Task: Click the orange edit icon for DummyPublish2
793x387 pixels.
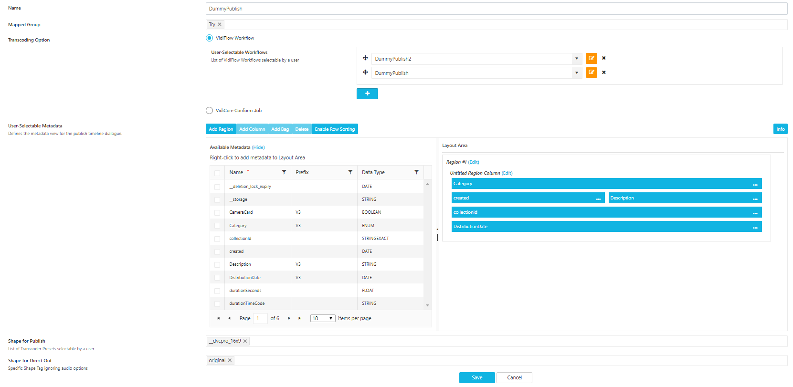Action: point(591,58)
